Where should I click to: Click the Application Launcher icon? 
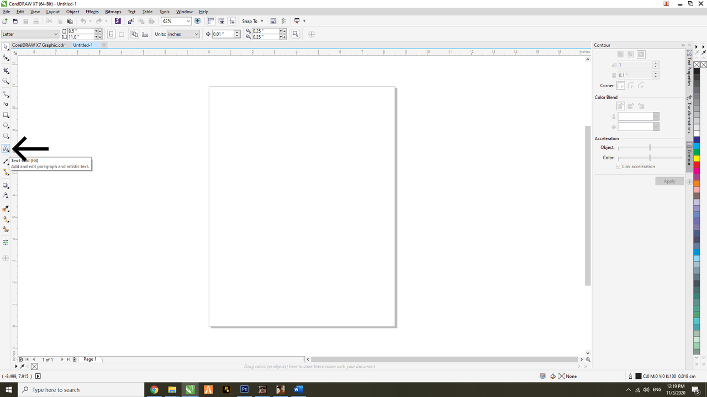297,21
